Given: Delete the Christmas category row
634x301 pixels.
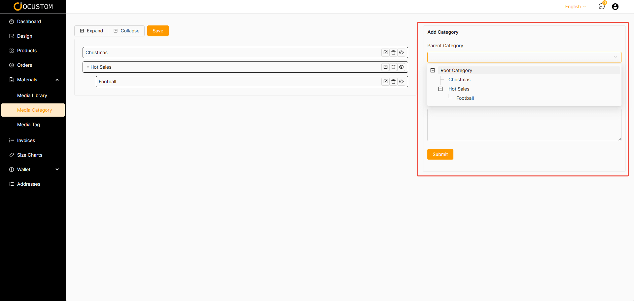Looking at the screenshot, I should click(x=393, y=53).
